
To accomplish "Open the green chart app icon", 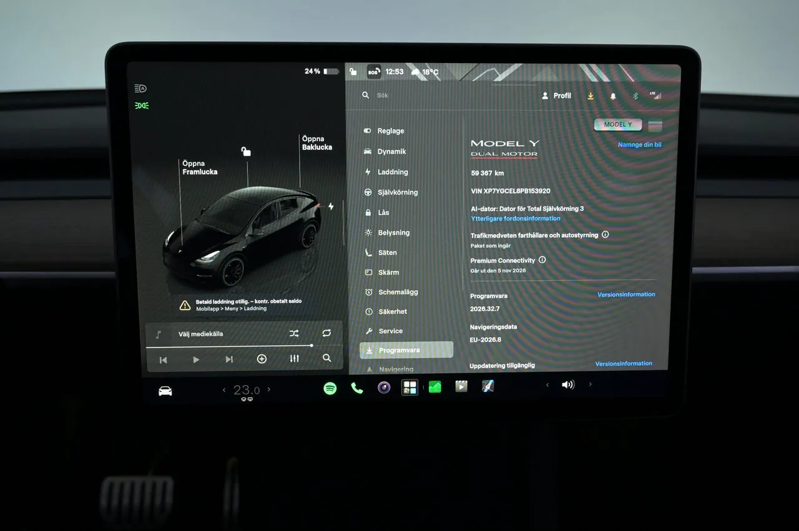I will pyautogui.click(x=434, y=387).
